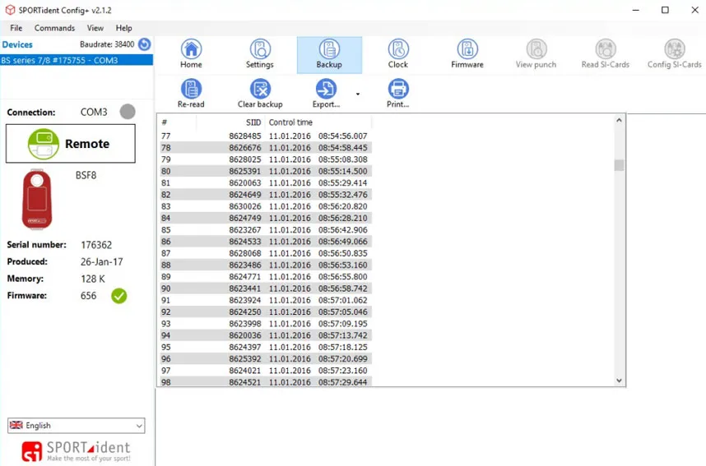Select row 89 with SIID 8624771

pos(266,277)
